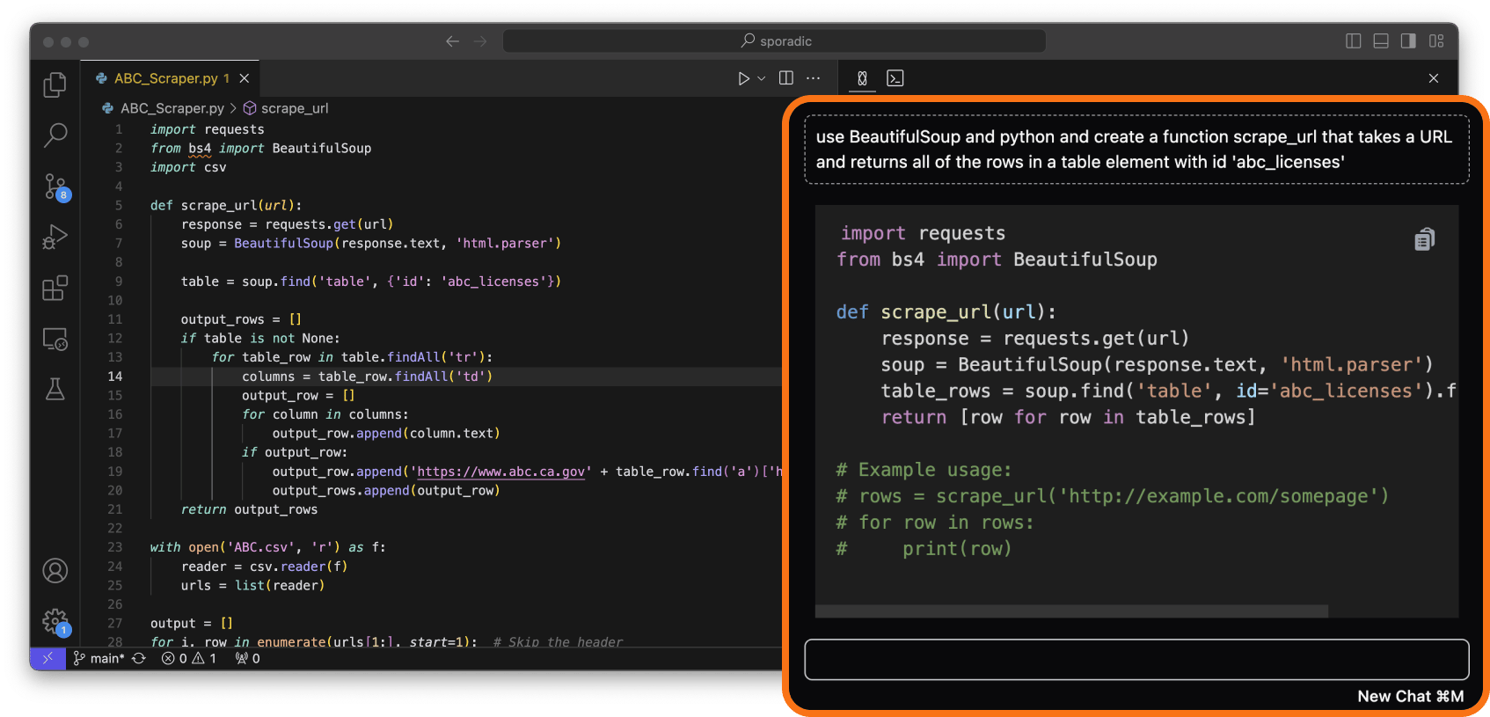This screenshot has height=717, width=1490.
Task: Open Remote Explorer in activity bar
Action: tap(55, 339)
